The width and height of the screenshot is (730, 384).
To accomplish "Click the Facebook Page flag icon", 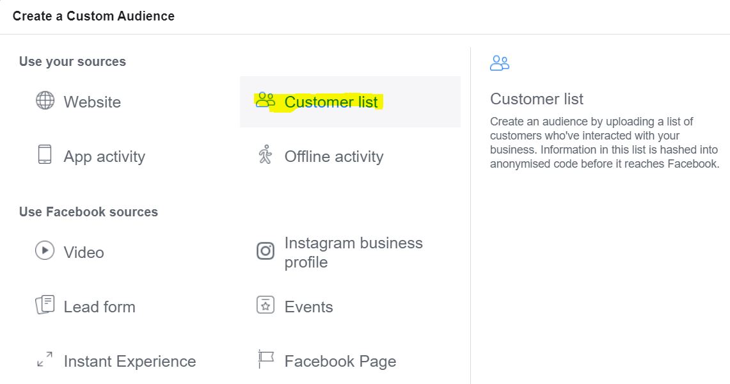I will point(266,359).
